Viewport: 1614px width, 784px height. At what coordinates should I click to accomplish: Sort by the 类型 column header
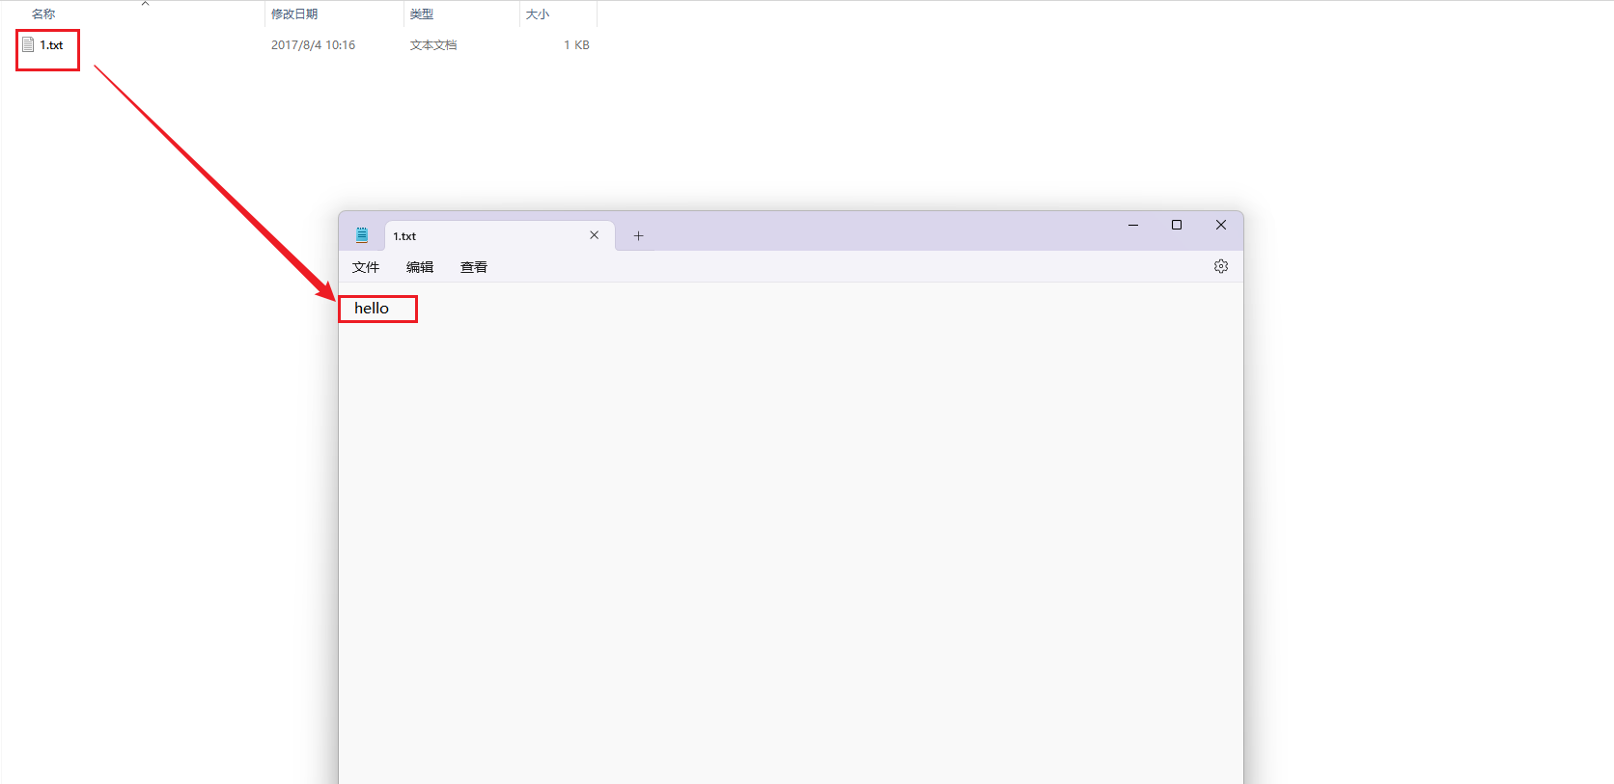click(422, 14)
